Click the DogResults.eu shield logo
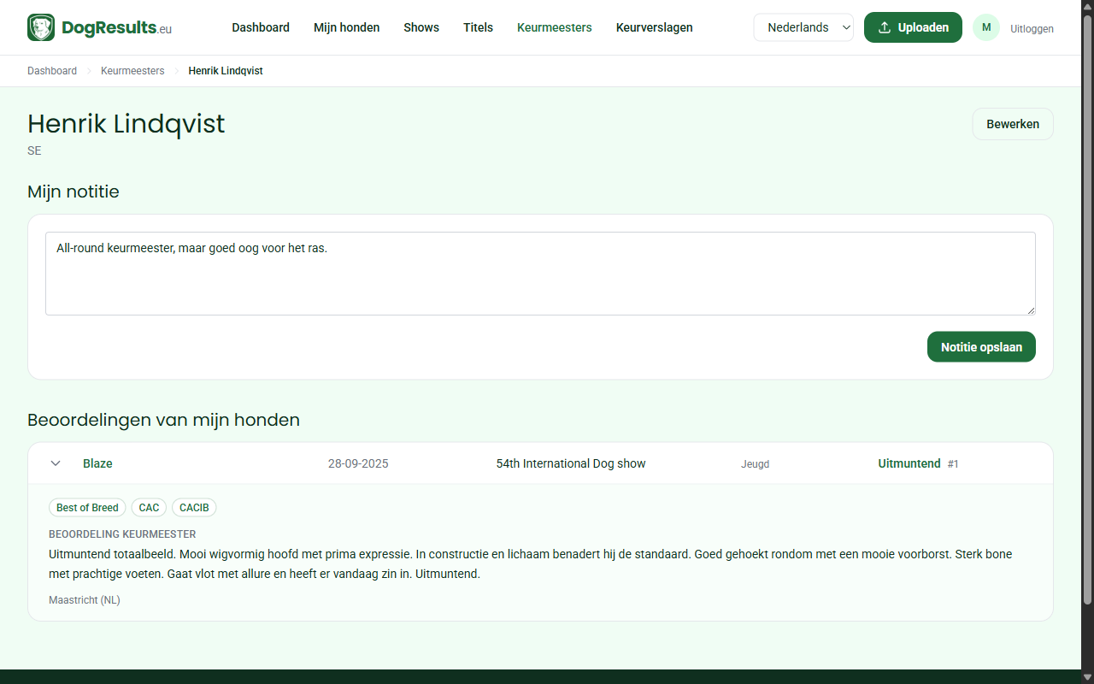1094x684 pixels. 41,27
